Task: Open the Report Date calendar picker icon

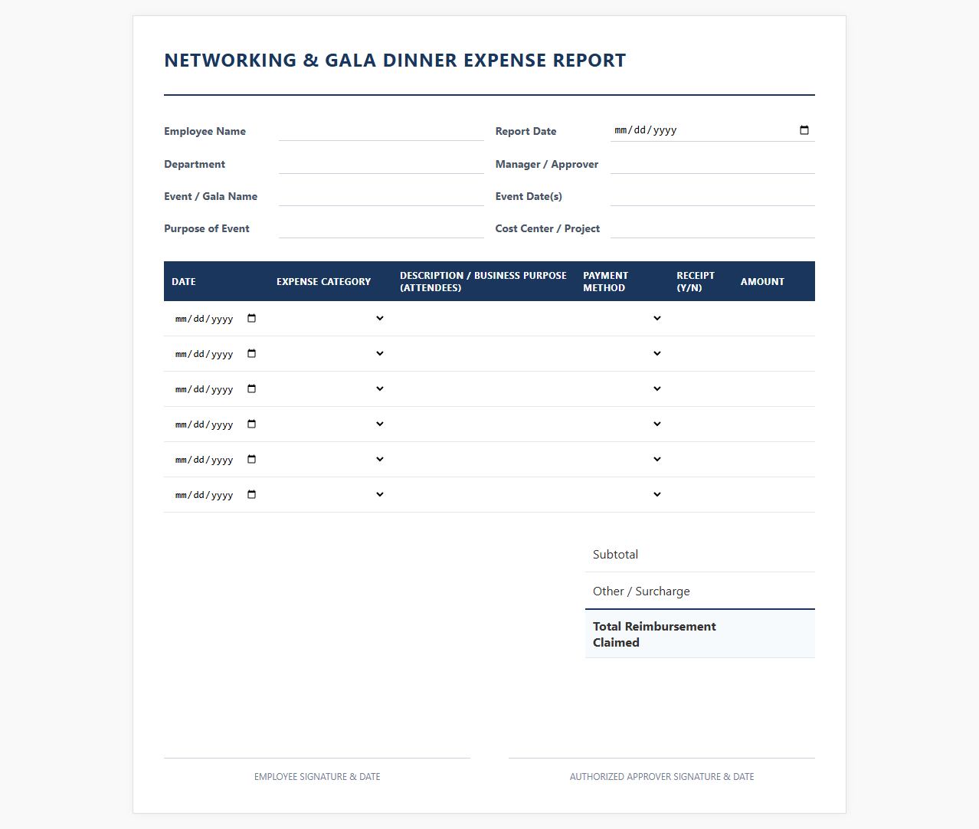Action: (x=804, y=130)
